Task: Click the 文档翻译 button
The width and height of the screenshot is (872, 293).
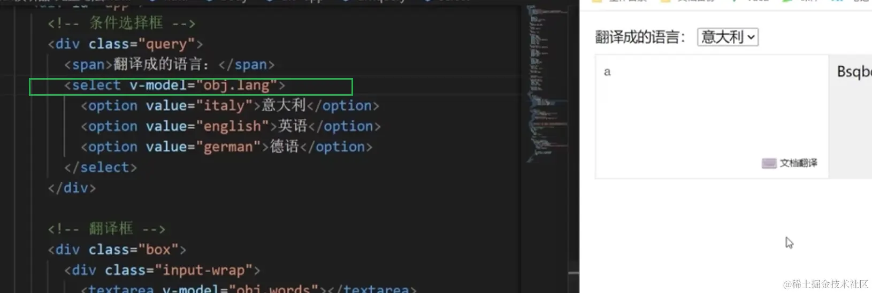Action: (x=790, y=163)
